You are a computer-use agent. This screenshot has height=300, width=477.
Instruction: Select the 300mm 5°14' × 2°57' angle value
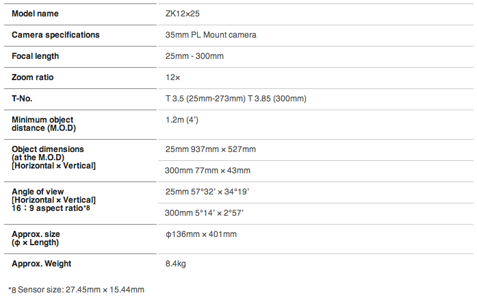click(205, 213)
